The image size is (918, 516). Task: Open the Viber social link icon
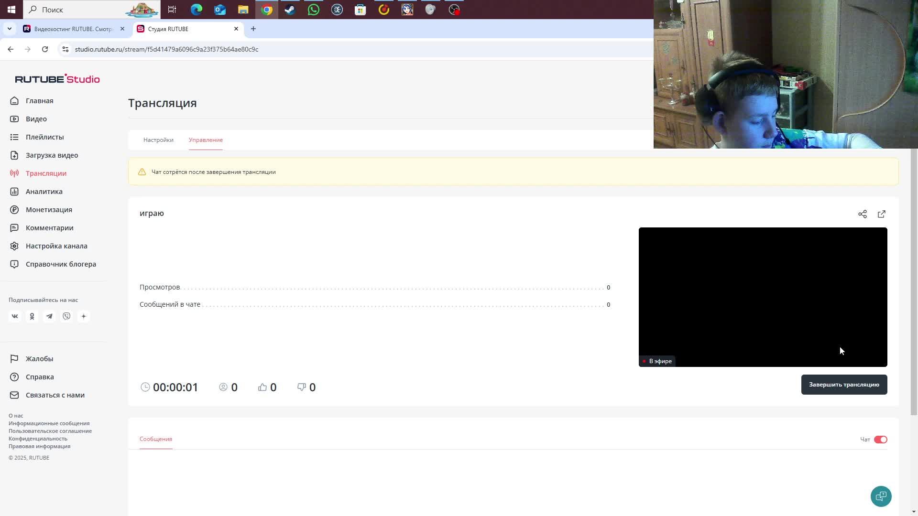(x=66, y=316)
